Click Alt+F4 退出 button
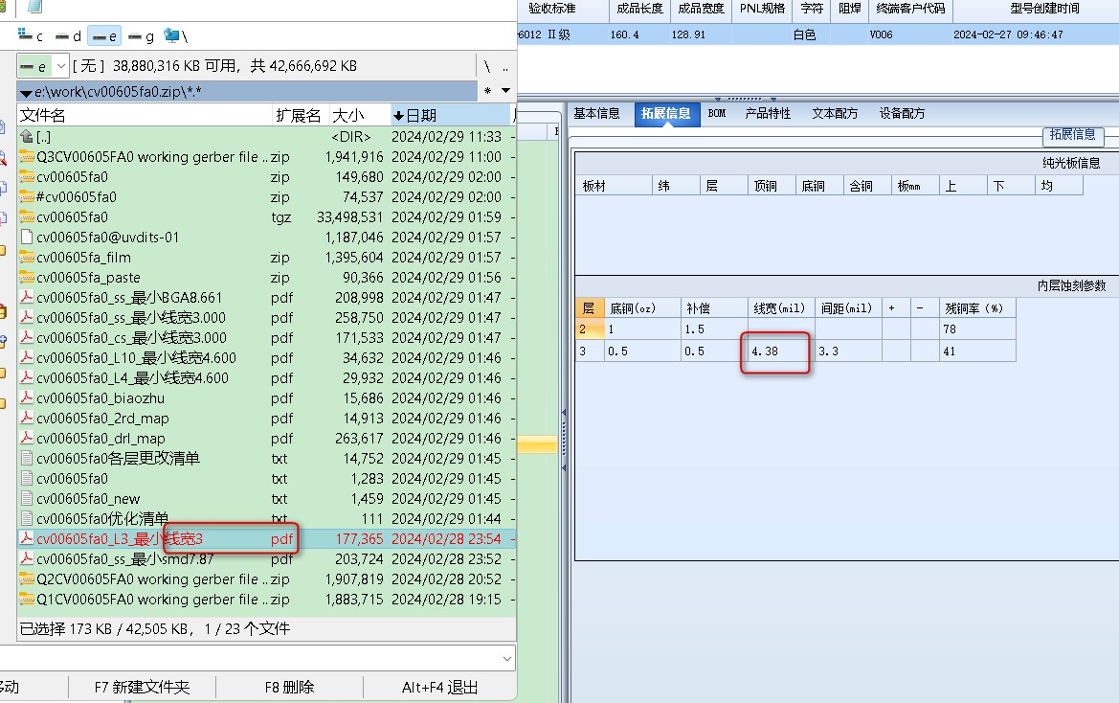This screenshot has height=703, width=1119. click(439, 688)
